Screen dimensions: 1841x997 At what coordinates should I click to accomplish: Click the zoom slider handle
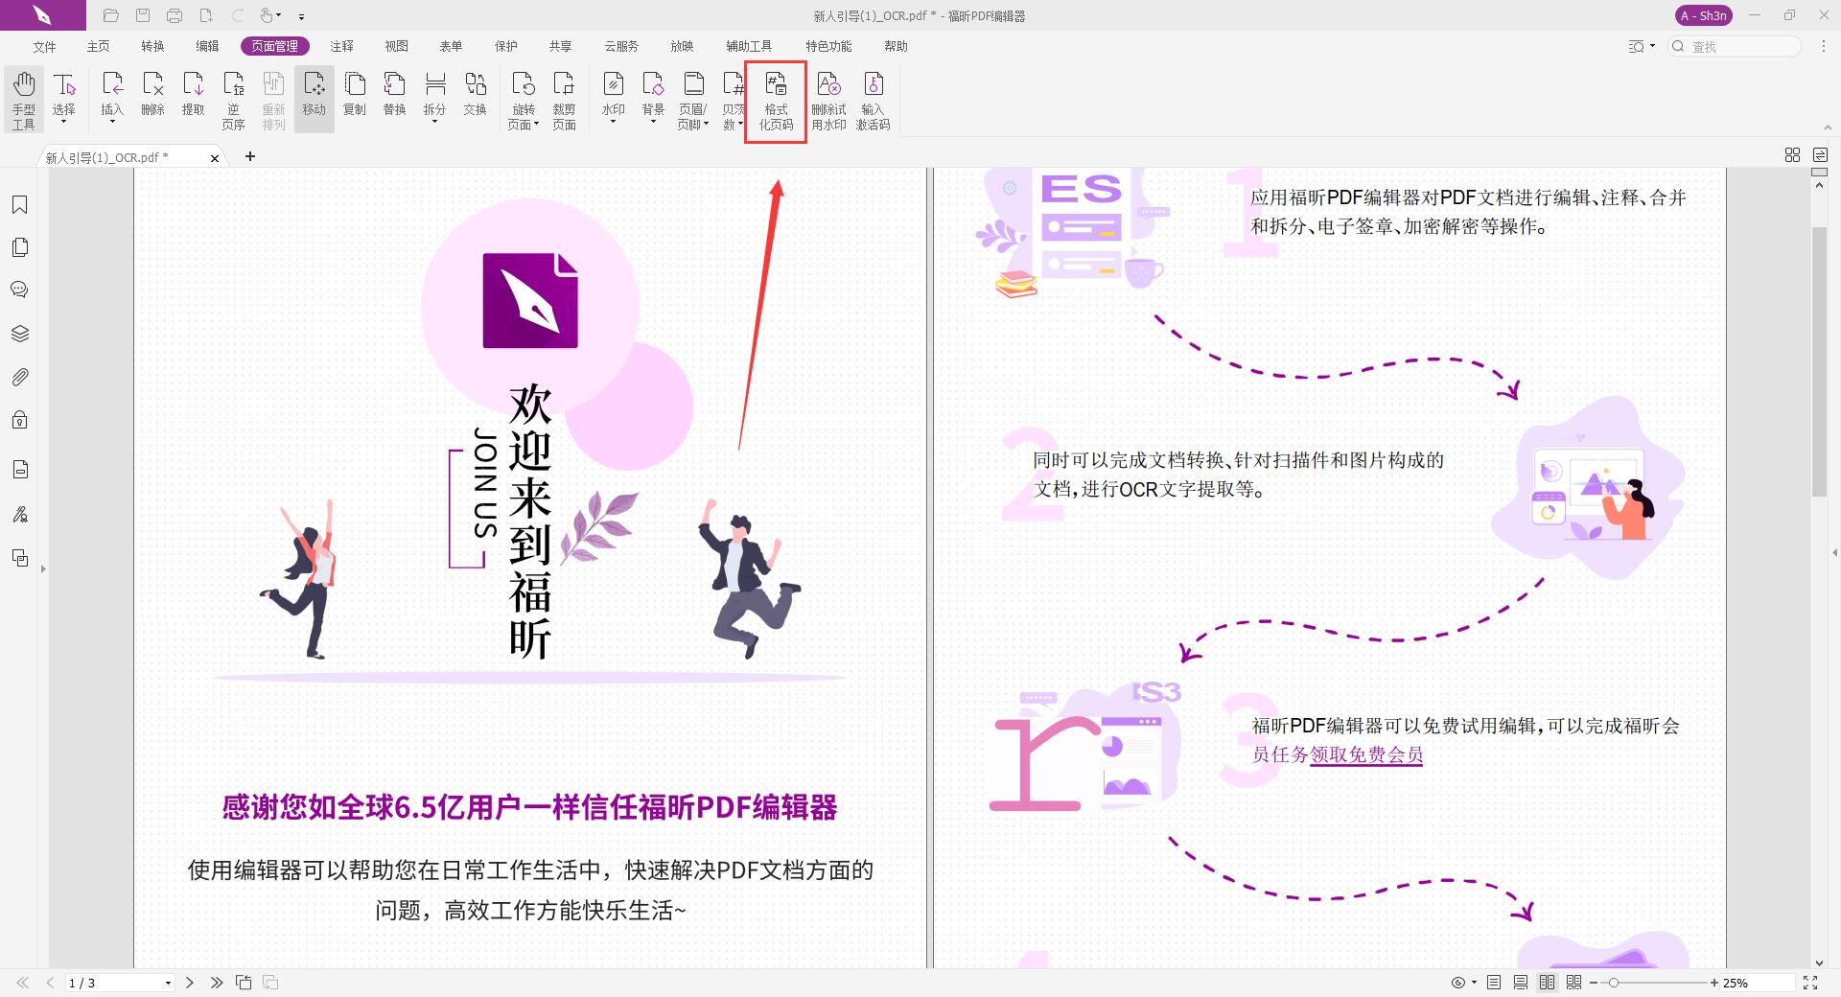1614,983
